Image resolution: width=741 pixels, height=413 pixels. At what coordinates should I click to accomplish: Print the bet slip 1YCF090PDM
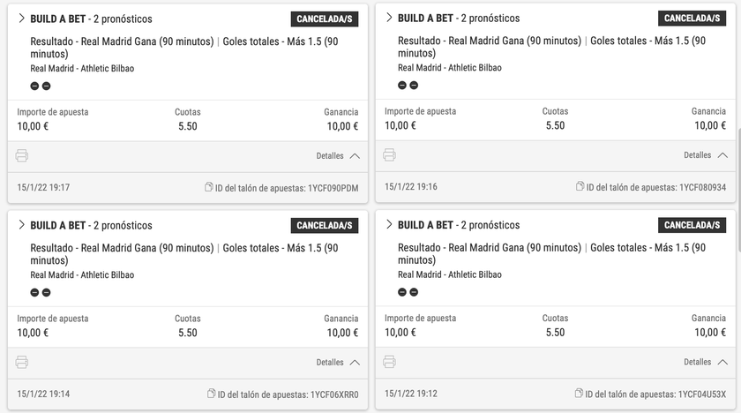coord(22,155)
